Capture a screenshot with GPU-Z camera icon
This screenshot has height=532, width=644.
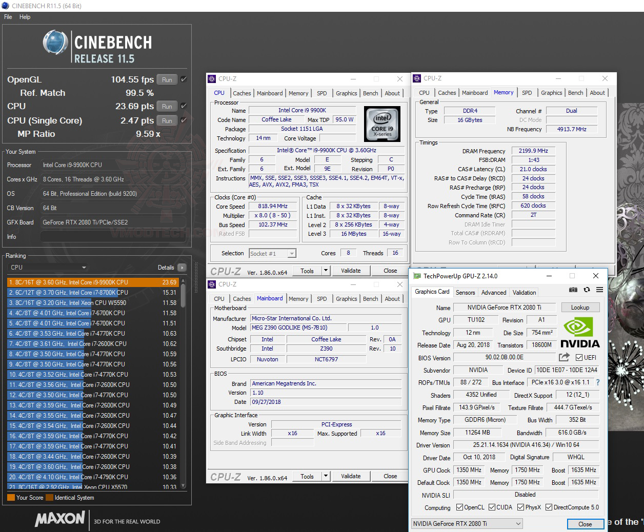[573, 290]
